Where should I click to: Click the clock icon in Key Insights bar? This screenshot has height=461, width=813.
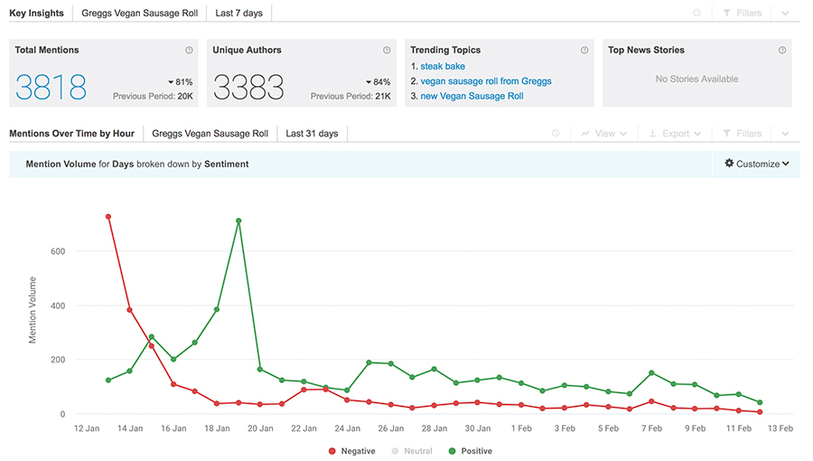[x=697, y=14]
